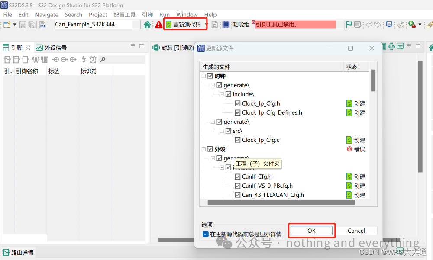Click the Redo arrow icon
This screenshot has height=260, width=433.
coord(378,25)
